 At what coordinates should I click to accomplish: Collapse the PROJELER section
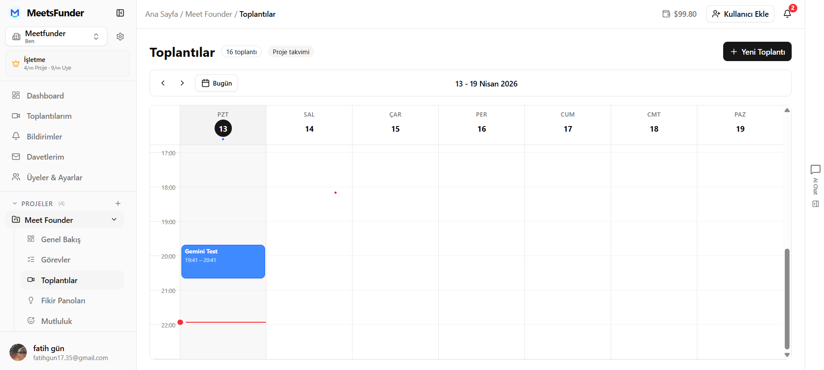click(15, 203)
